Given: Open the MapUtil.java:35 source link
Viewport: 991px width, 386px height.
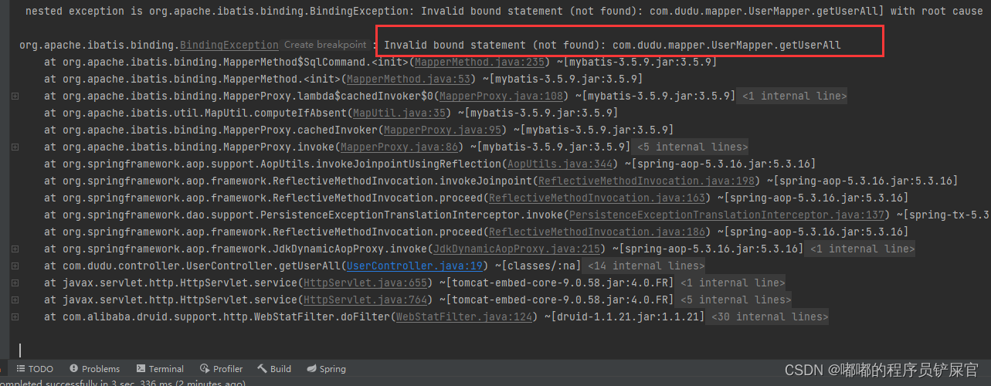Looking at the screenshot, I should click(x=400, y=113).
